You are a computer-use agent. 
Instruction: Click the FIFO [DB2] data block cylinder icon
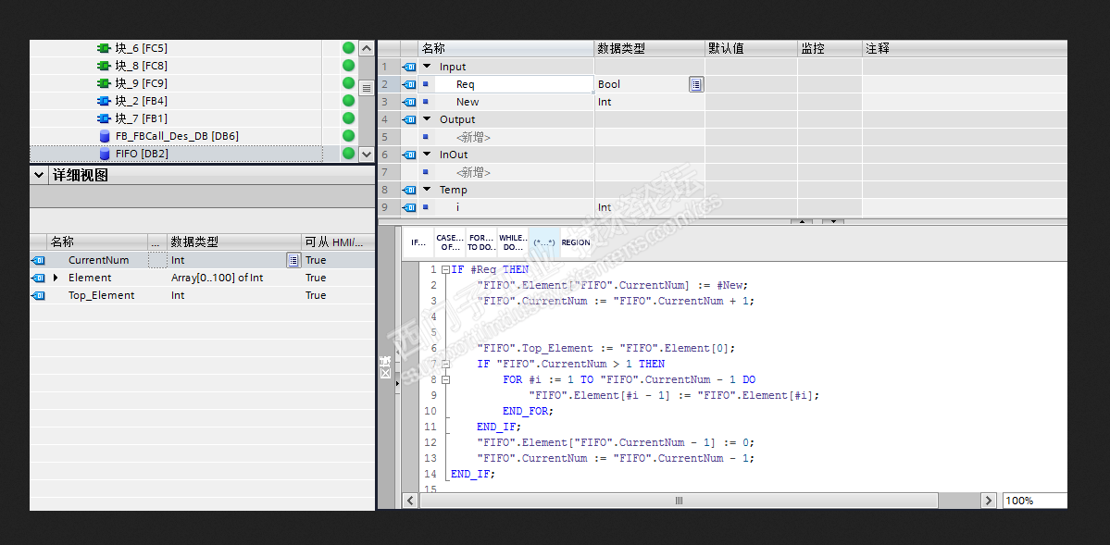point(104,154)
